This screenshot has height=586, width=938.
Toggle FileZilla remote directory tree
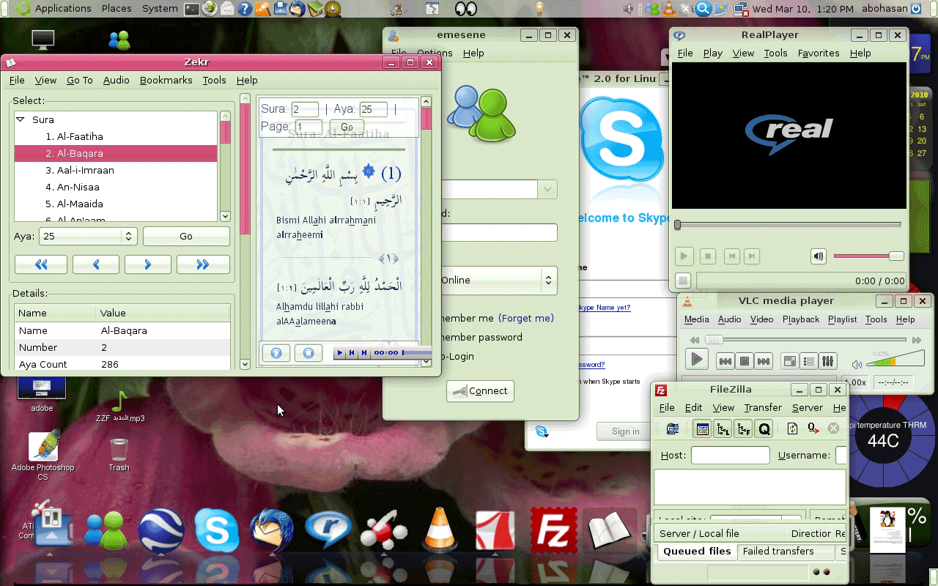coord(744,429)
